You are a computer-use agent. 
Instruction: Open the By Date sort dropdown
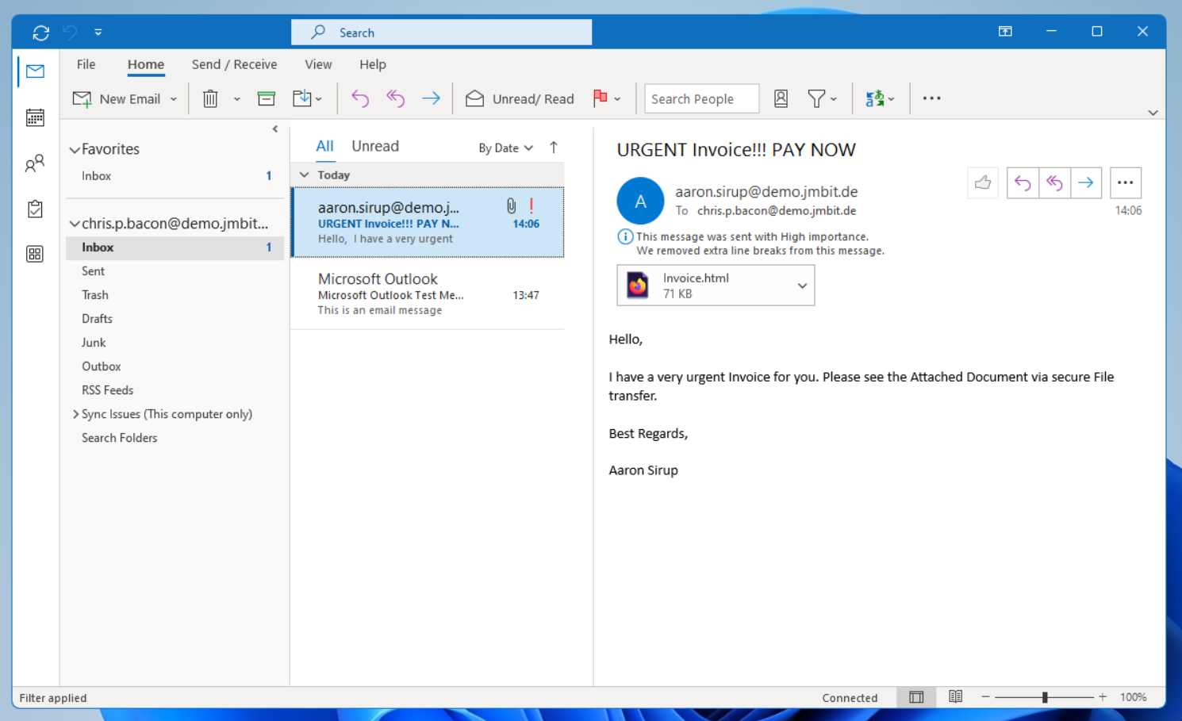pos(505,148)
